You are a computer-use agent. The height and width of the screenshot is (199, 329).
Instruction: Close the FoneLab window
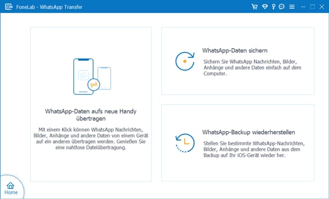tap(322, 7)
